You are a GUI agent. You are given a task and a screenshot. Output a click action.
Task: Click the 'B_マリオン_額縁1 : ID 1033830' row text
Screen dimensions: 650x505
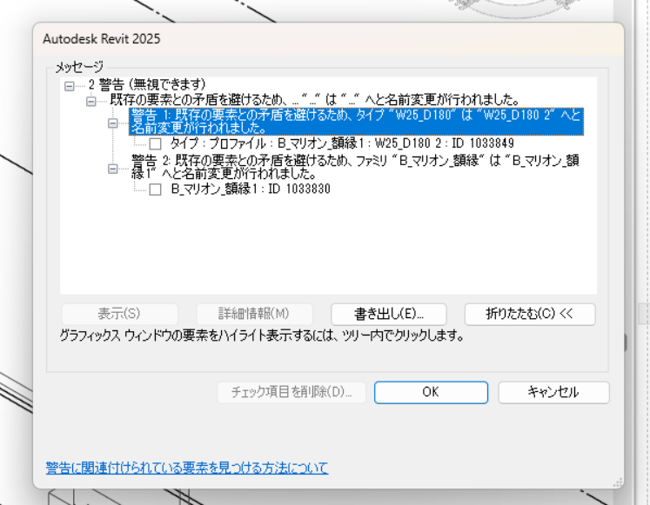coord(251,189)
